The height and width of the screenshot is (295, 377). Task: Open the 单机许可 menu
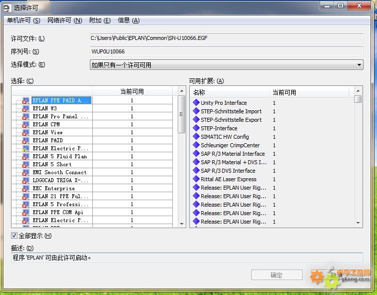23,20
